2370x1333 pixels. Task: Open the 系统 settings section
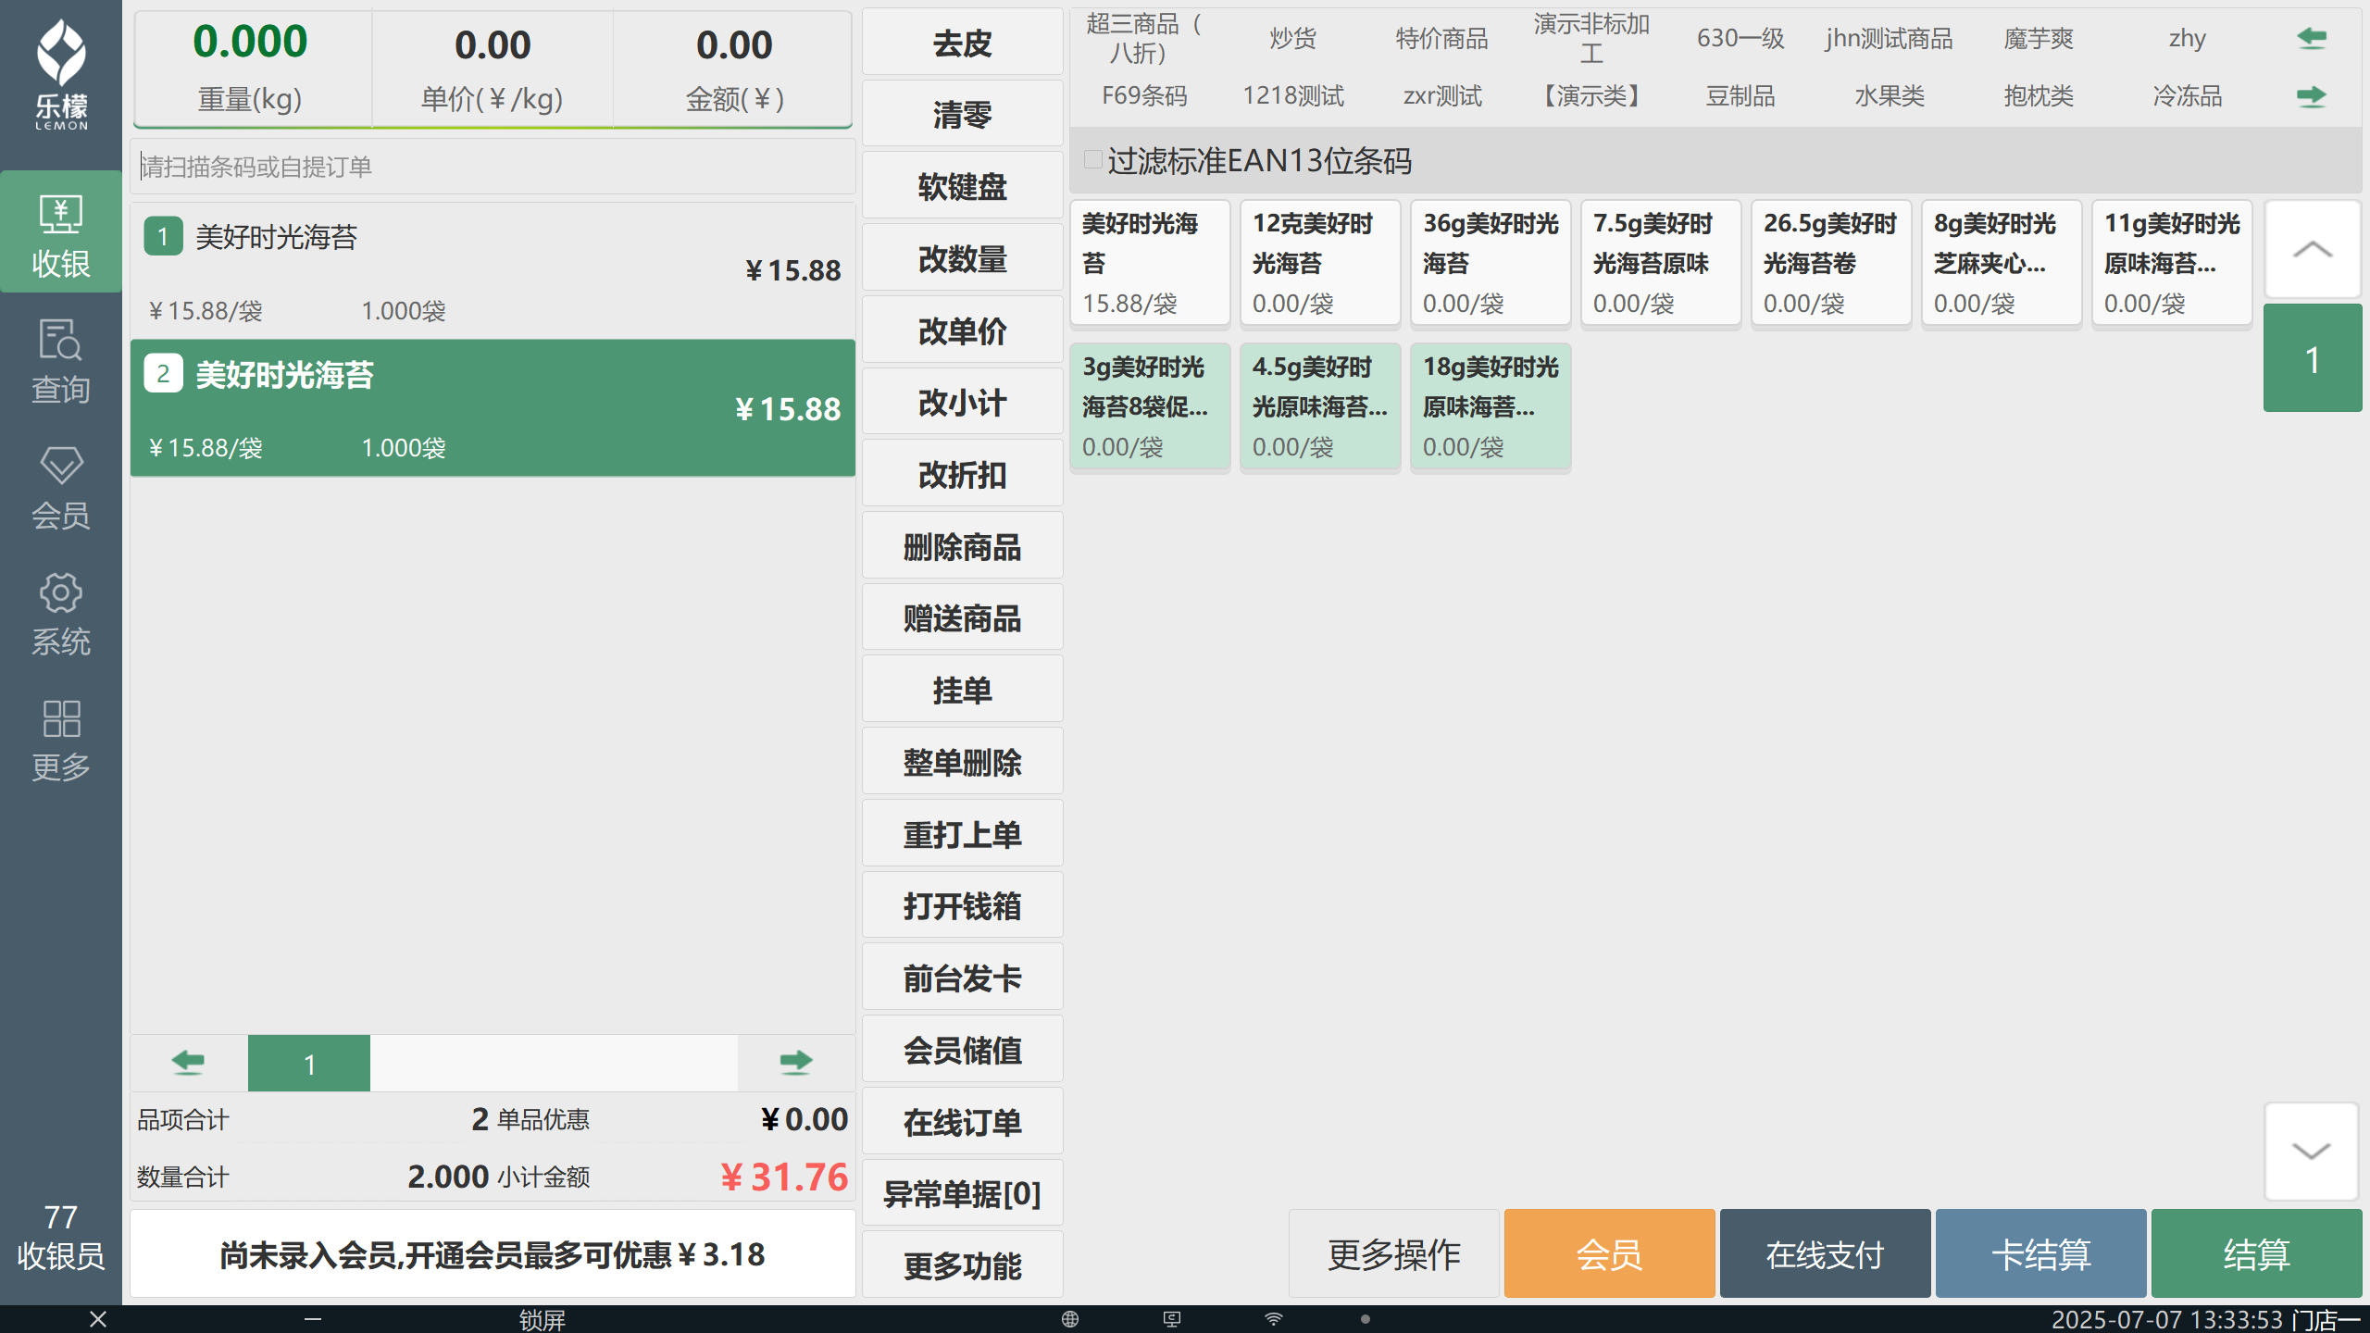61,614
